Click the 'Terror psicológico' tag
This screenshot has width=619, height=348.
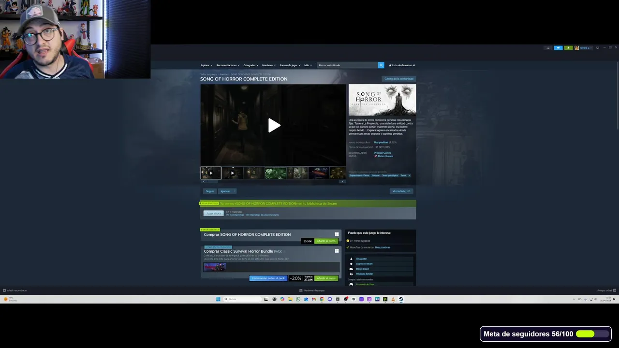pyautogui.click(x=390, y=175)
